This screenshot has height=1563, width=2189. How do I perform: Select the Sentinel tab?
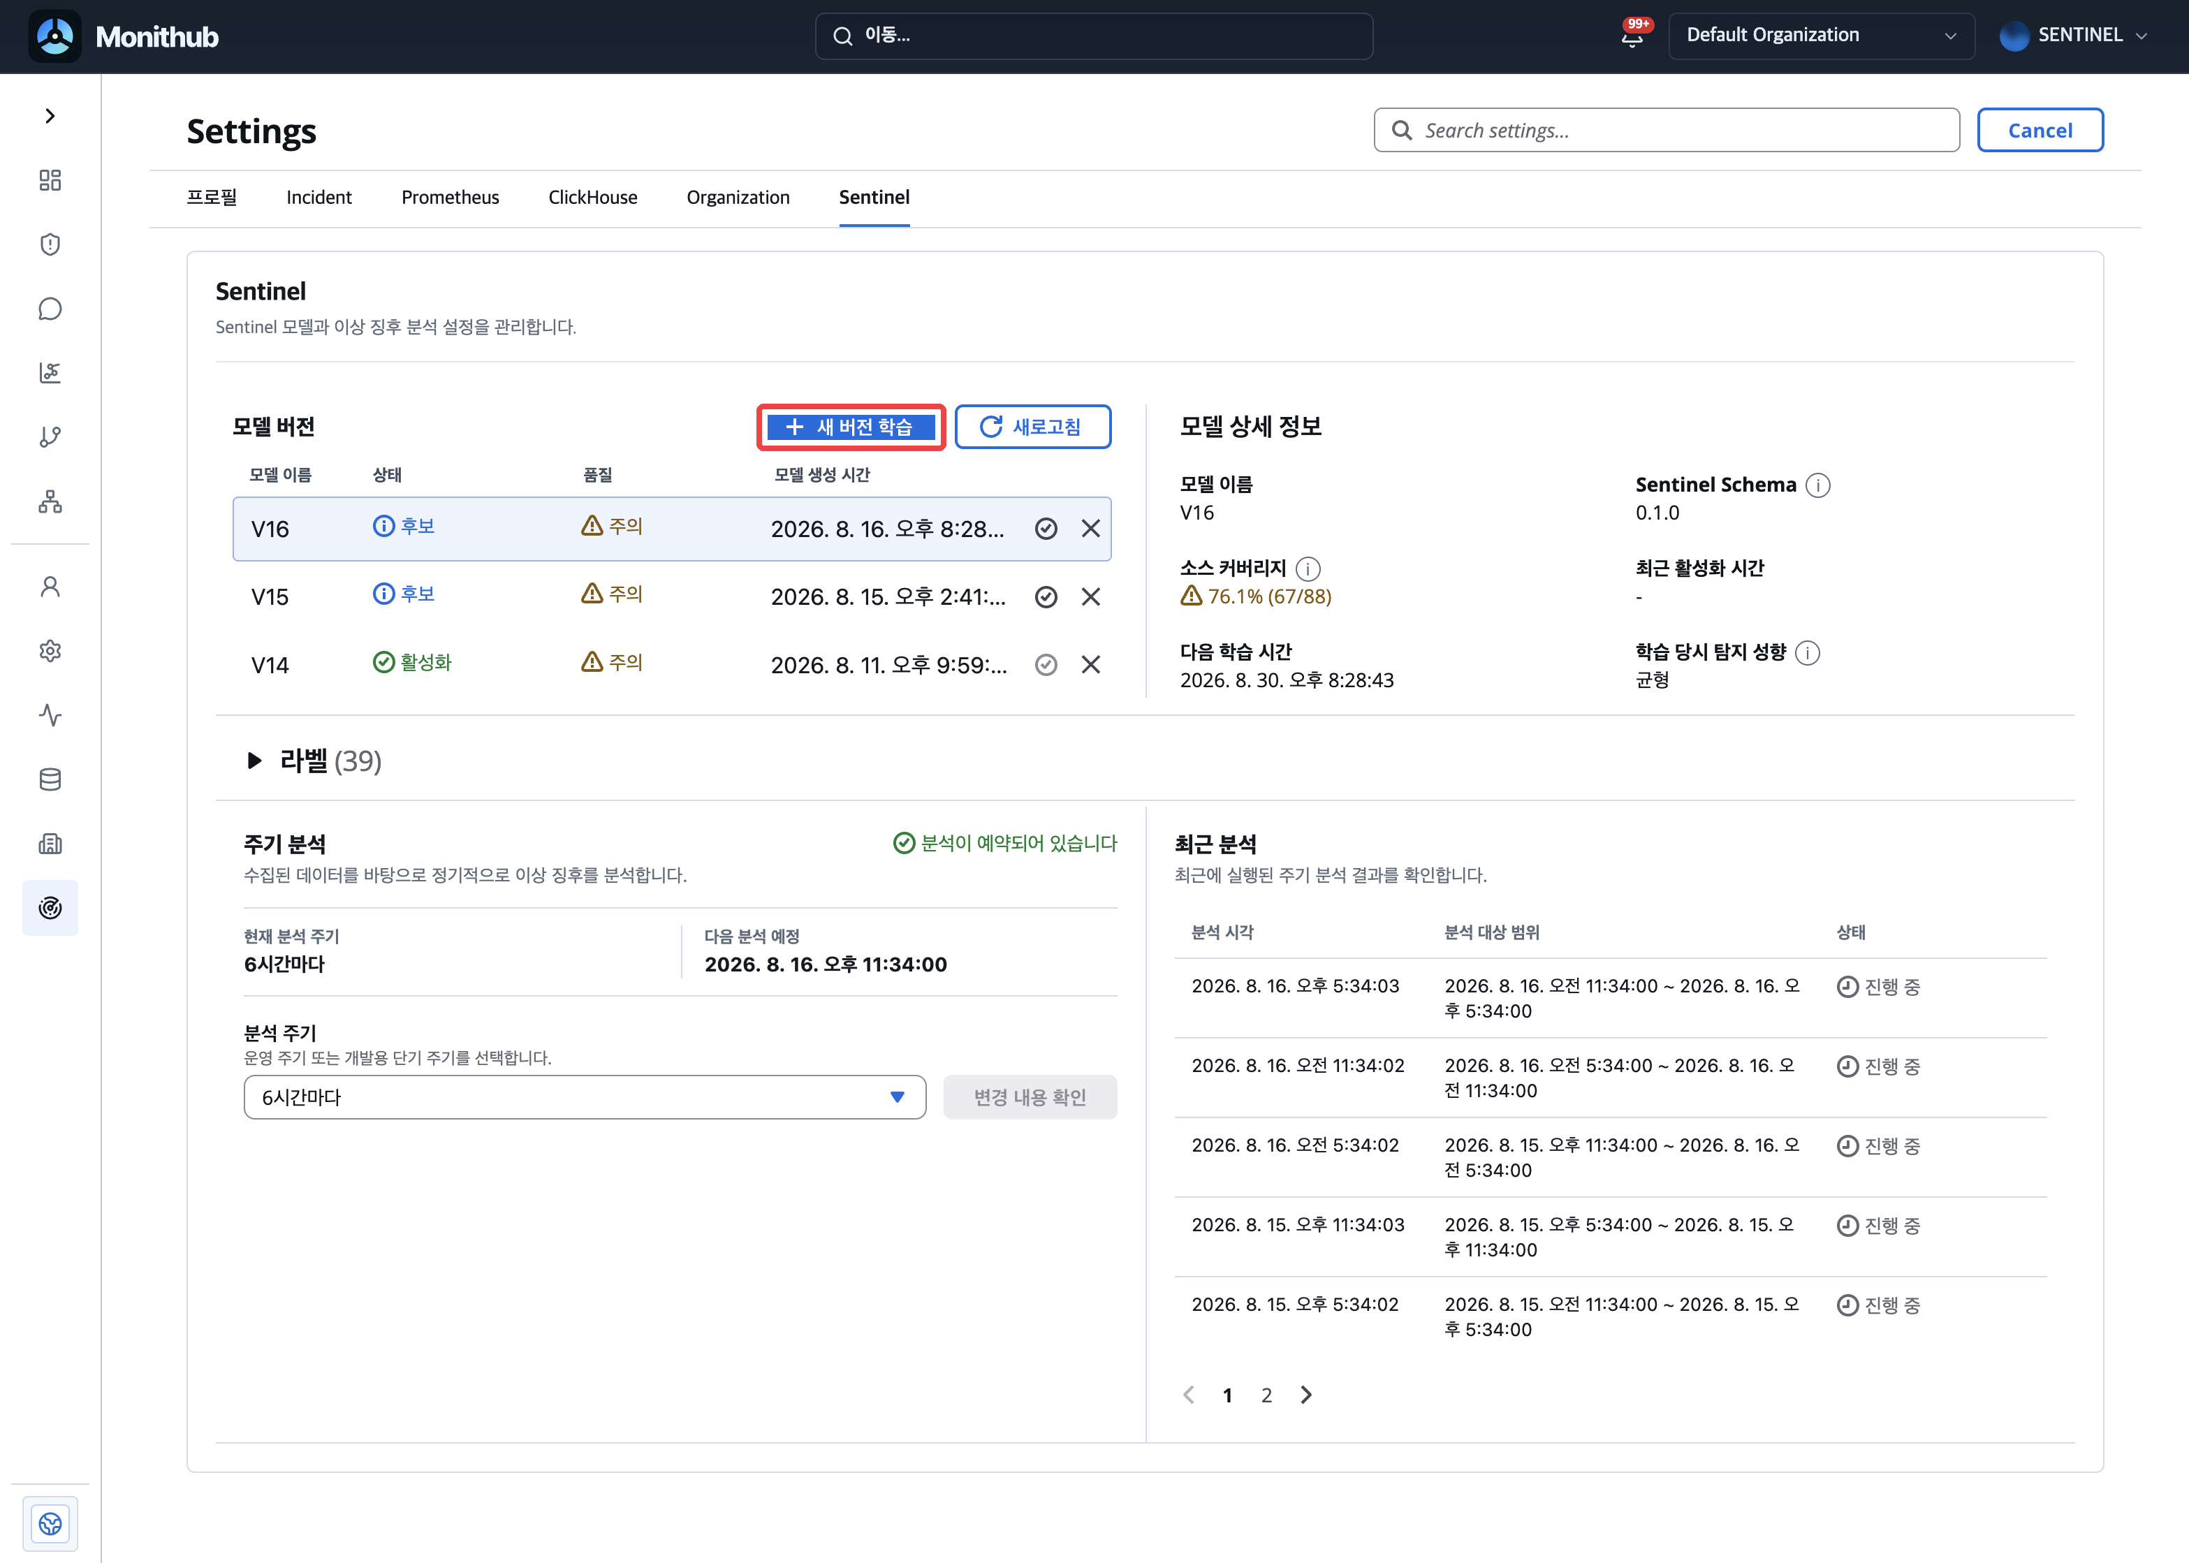(x=874, y=198)
